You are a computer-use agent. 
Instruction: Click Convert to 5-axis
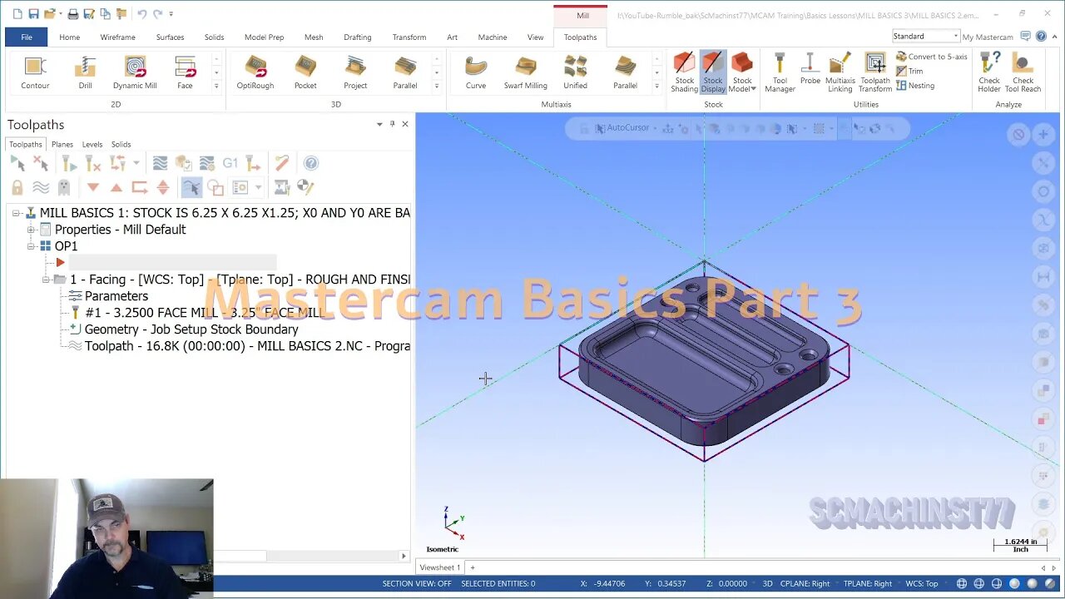pyautogui.click(x=932, y=57)
